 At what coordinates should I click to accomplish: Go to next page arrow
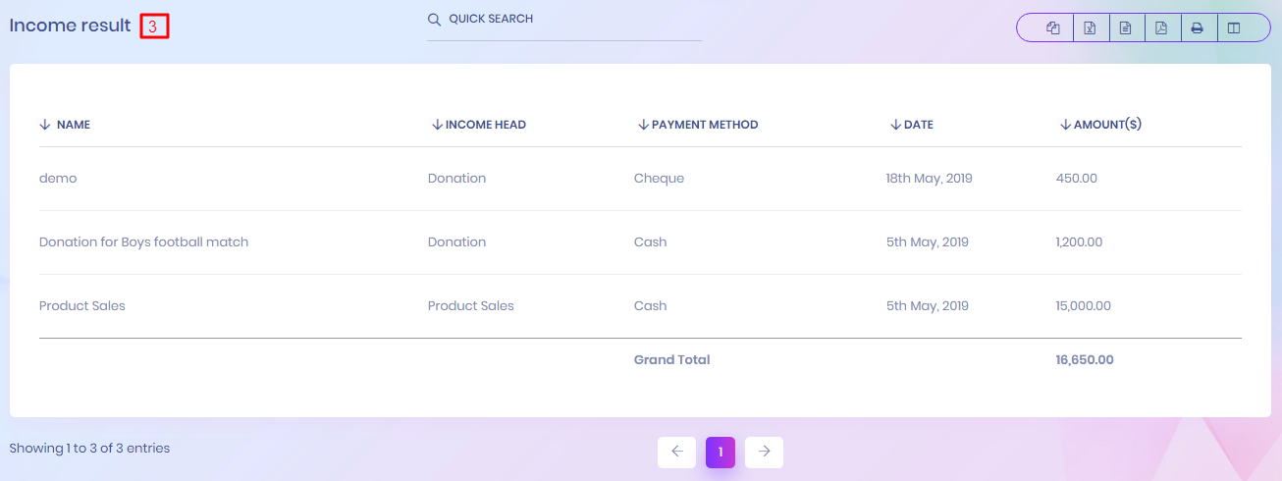(x=764, y=452)
